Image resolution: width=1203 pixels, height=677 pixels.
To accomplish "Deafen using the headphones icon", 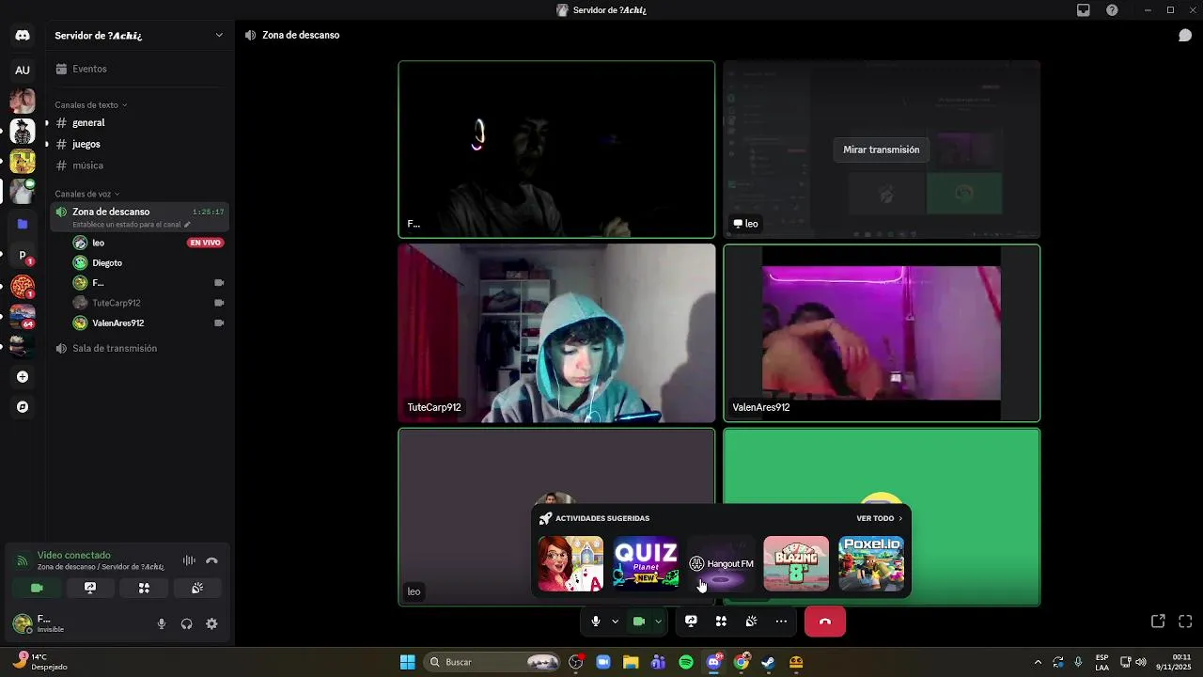I will pos(186,623).
